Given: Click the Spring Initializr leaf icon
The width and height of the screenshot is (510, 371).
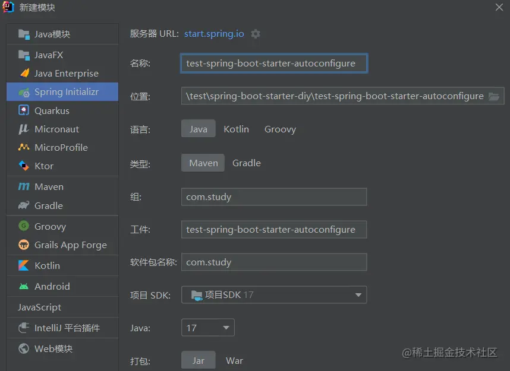Looking at the screenshot, I should (x=24, y=92).
